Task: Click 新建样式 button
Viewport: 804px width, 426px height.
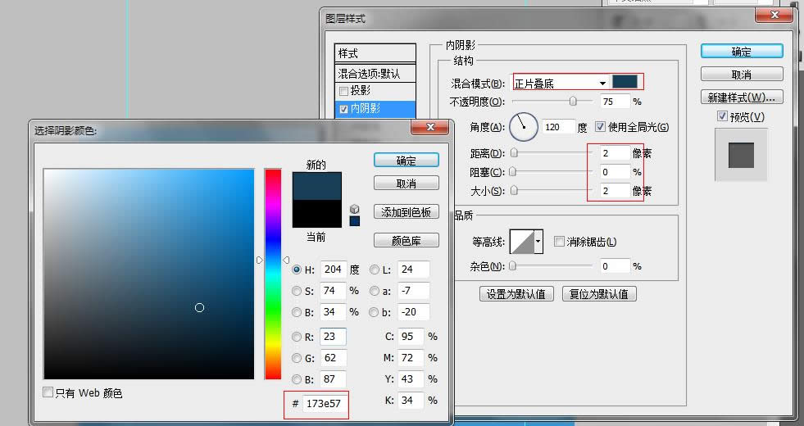Action: pyautogui.click(x=742, y=97)
